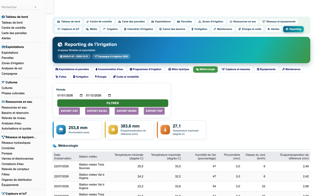Screen dimensions: 317x196
Task: Switch to Coûts et rentabilité report tab
Action: coord(126,77)
